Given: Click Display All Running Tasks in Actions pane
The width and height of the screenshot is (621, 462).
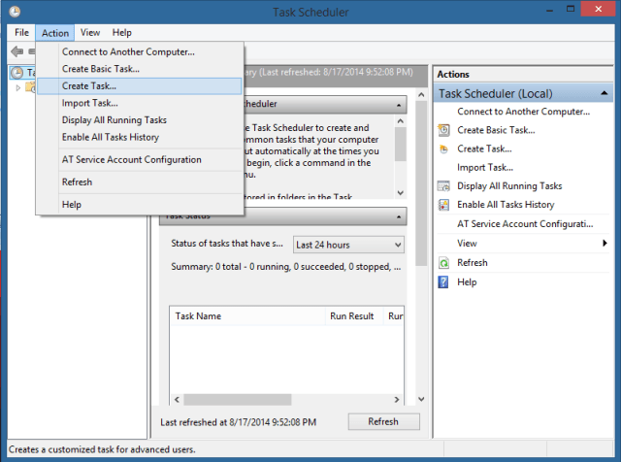Looking at the screenshot, I should tap(509, 185).
